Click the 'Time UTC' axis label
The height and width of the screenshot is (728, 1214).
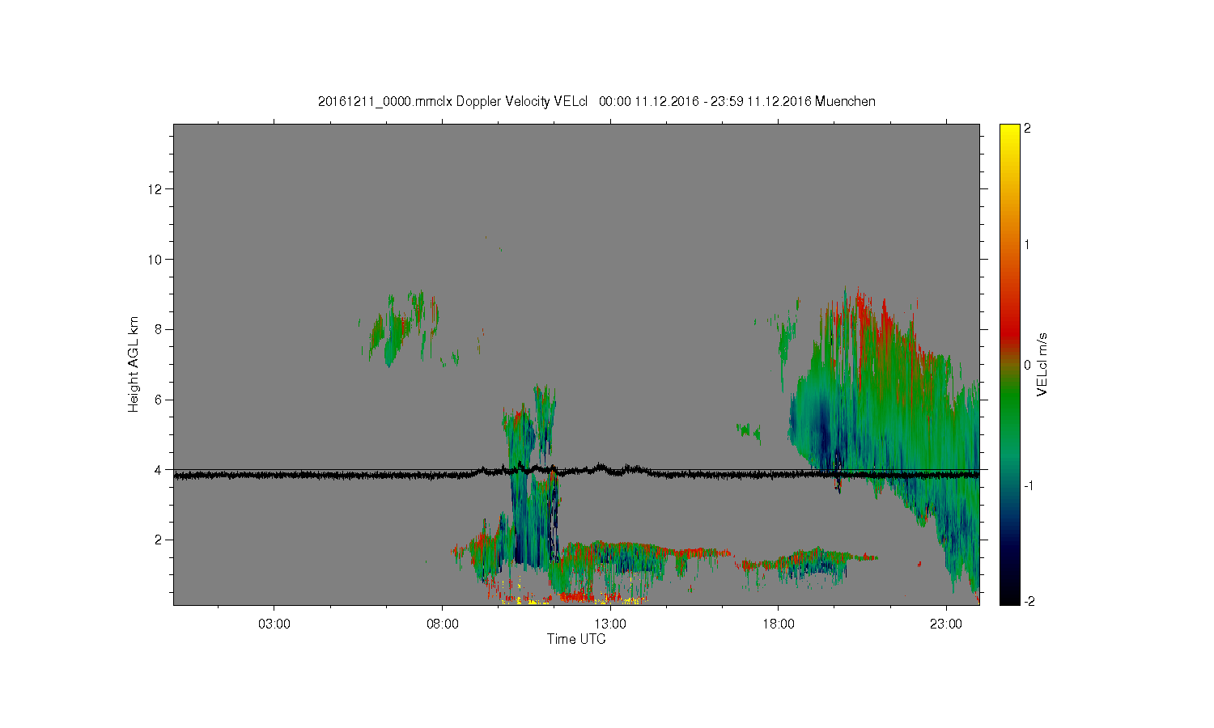(x=576, y=639)
